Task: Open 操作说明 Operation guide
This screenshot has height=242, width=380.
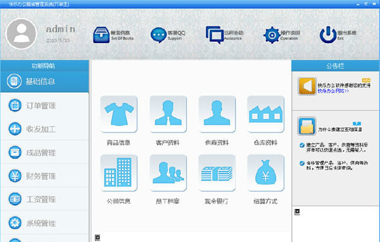Action: click(x=282, y=35)
